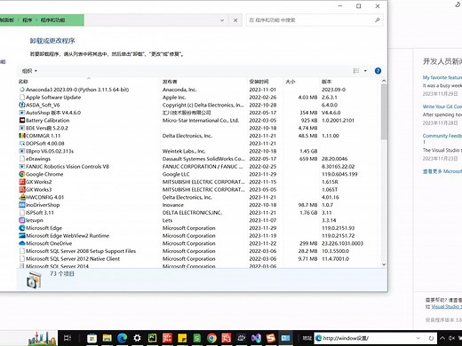Expand address bar history dropdown
Image resolution: width=462 pixels, height=346 pixels.
click(222, 20)
